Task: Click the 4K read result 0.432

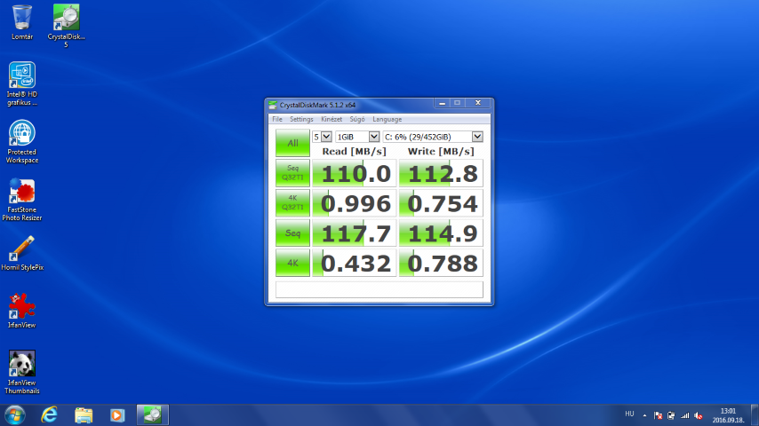Action: click(354, 263)
